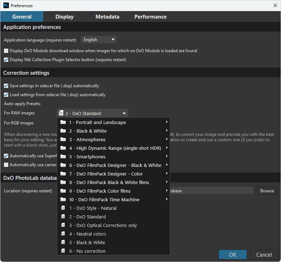Expand submenu arrow for FilmPack Time Machine
This screenshot has width=281, height=262.
tap(167, 199)
